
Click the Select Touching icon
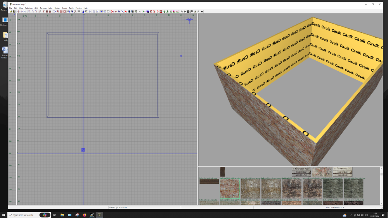pos(43,11)
